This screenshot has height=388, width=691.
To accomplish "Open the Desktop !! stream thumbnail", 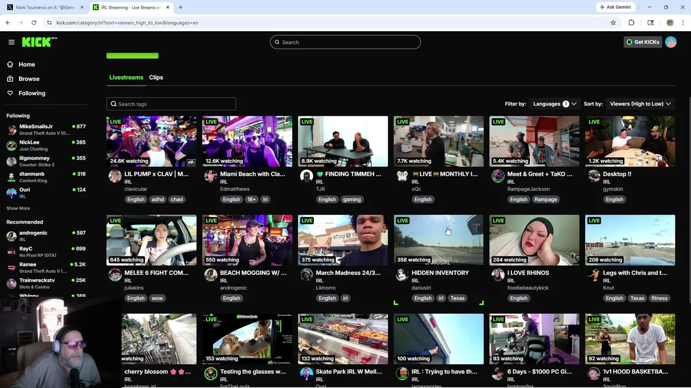I will coord(630,141).
